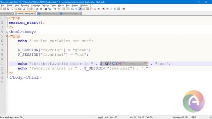This screenshot has width=212, height=119.
Task: Start macro recording with red dot icon
Action: [x=104, y=9]
